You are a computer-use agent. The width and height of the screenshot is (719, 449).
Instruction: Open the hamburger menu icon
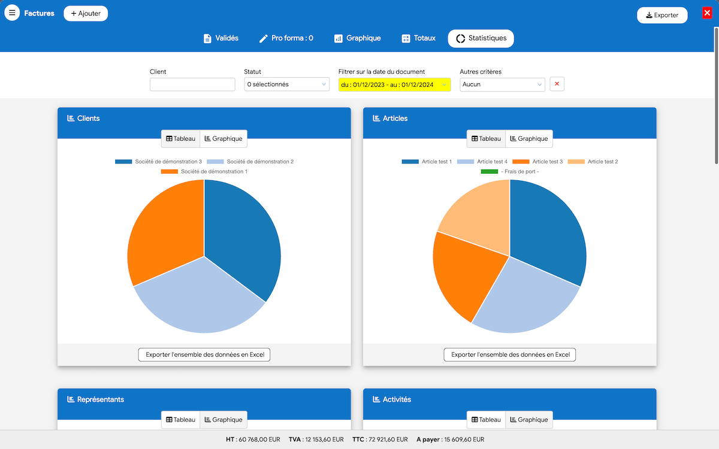click(x=12, y=13)
